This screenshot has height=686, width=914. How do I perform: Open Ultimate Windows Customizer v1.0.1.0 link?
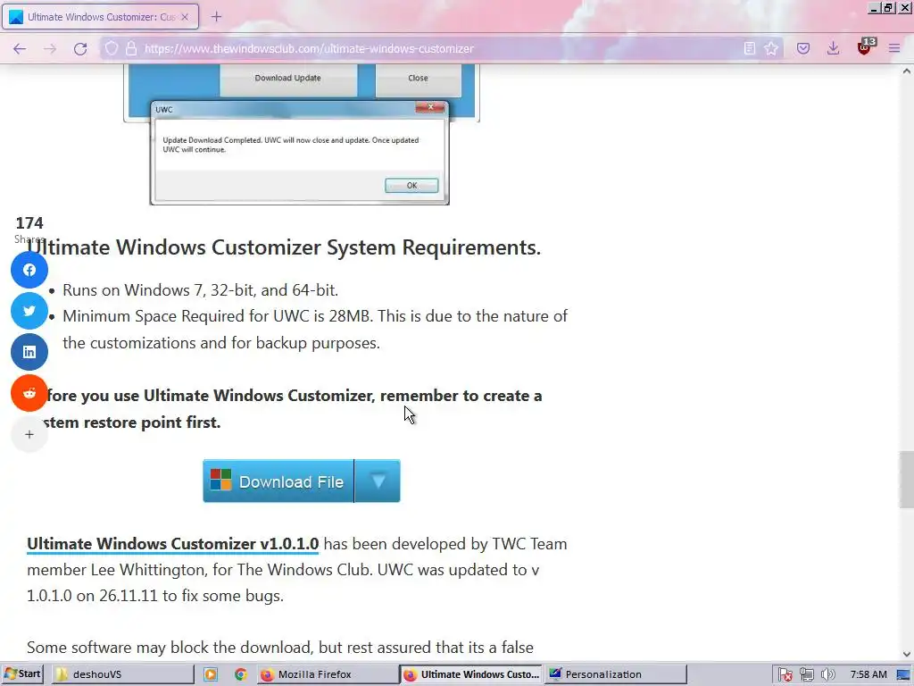coord(172,544)
